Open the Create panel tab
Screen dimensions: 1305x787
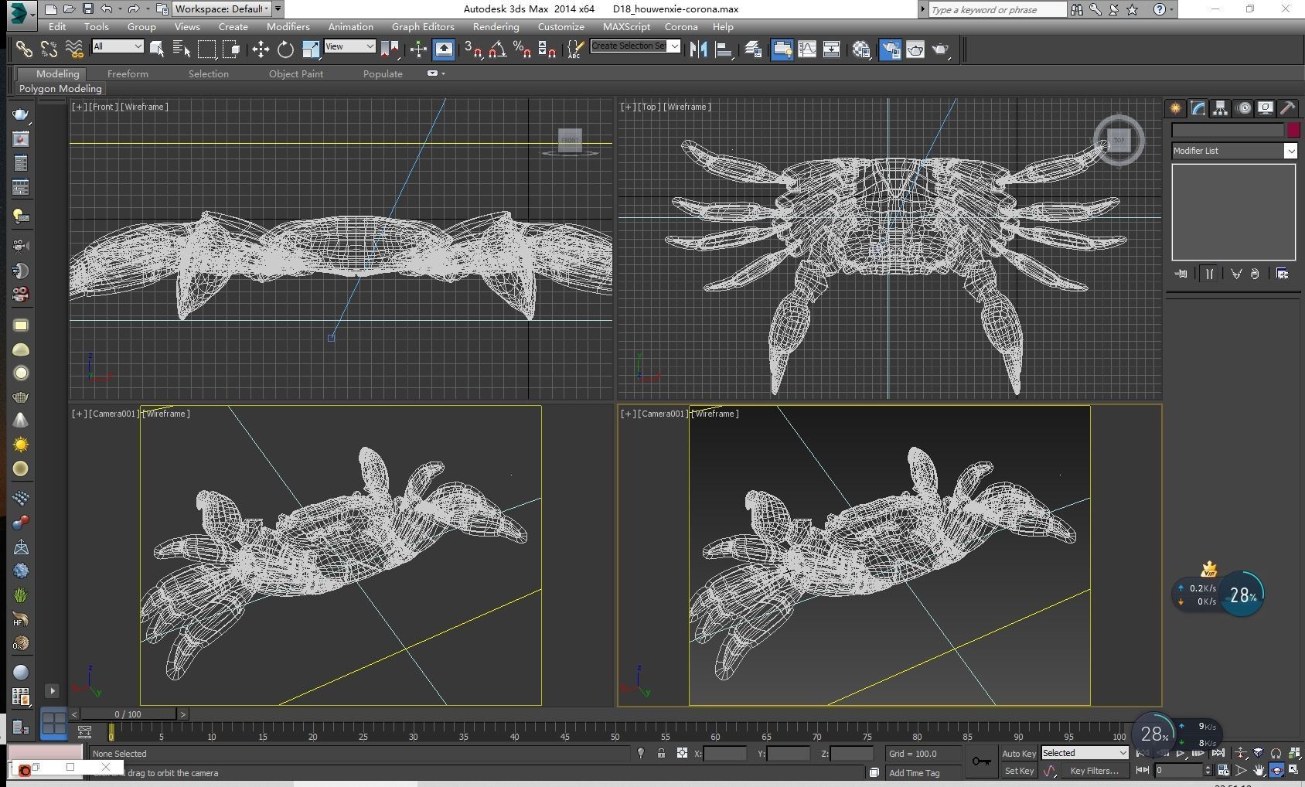(x=1175, y=108)
